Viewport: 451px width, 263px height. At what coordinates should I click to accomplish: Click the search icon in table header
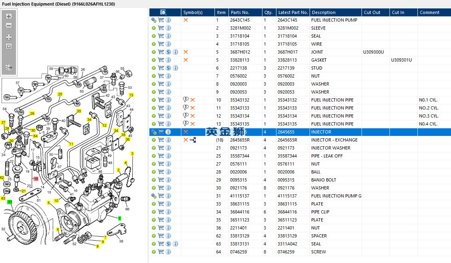pos(163,12)
